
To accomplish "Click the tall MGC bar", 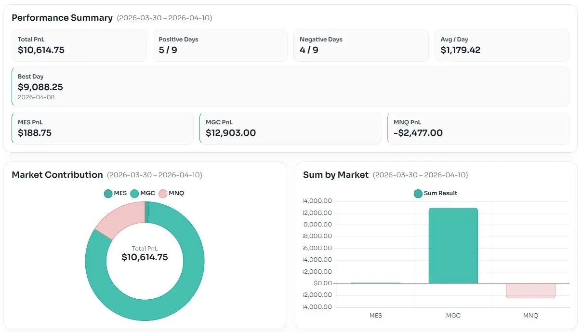I will (453, 246).
